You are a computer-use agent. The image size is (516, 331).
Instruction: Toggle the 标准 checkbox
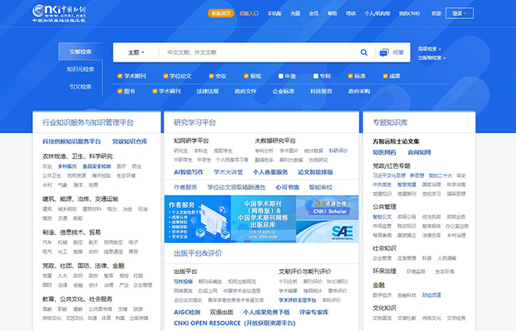pyautogui.click(x=350, y=76)
